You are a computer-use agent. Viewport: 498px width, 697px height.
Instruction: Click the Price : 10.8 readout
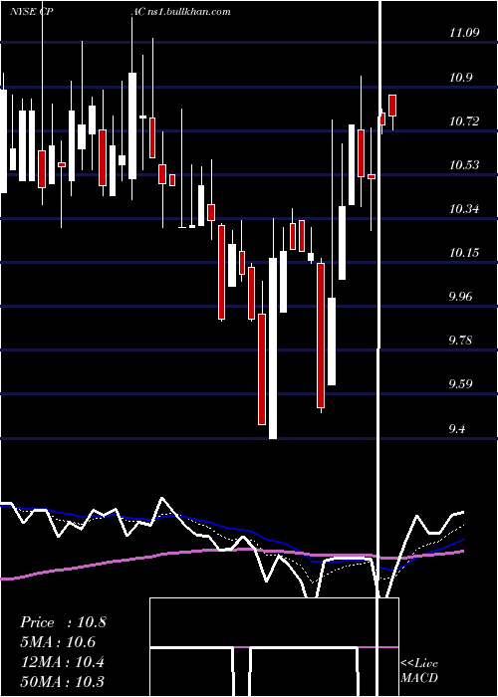tap(63, 622)
